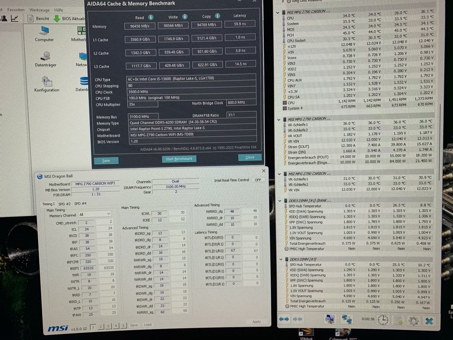Screen dimensions: 453x340
Task: Collapse the DDR5 DIMM [#3] sensor group
Action: click(281, 259)
